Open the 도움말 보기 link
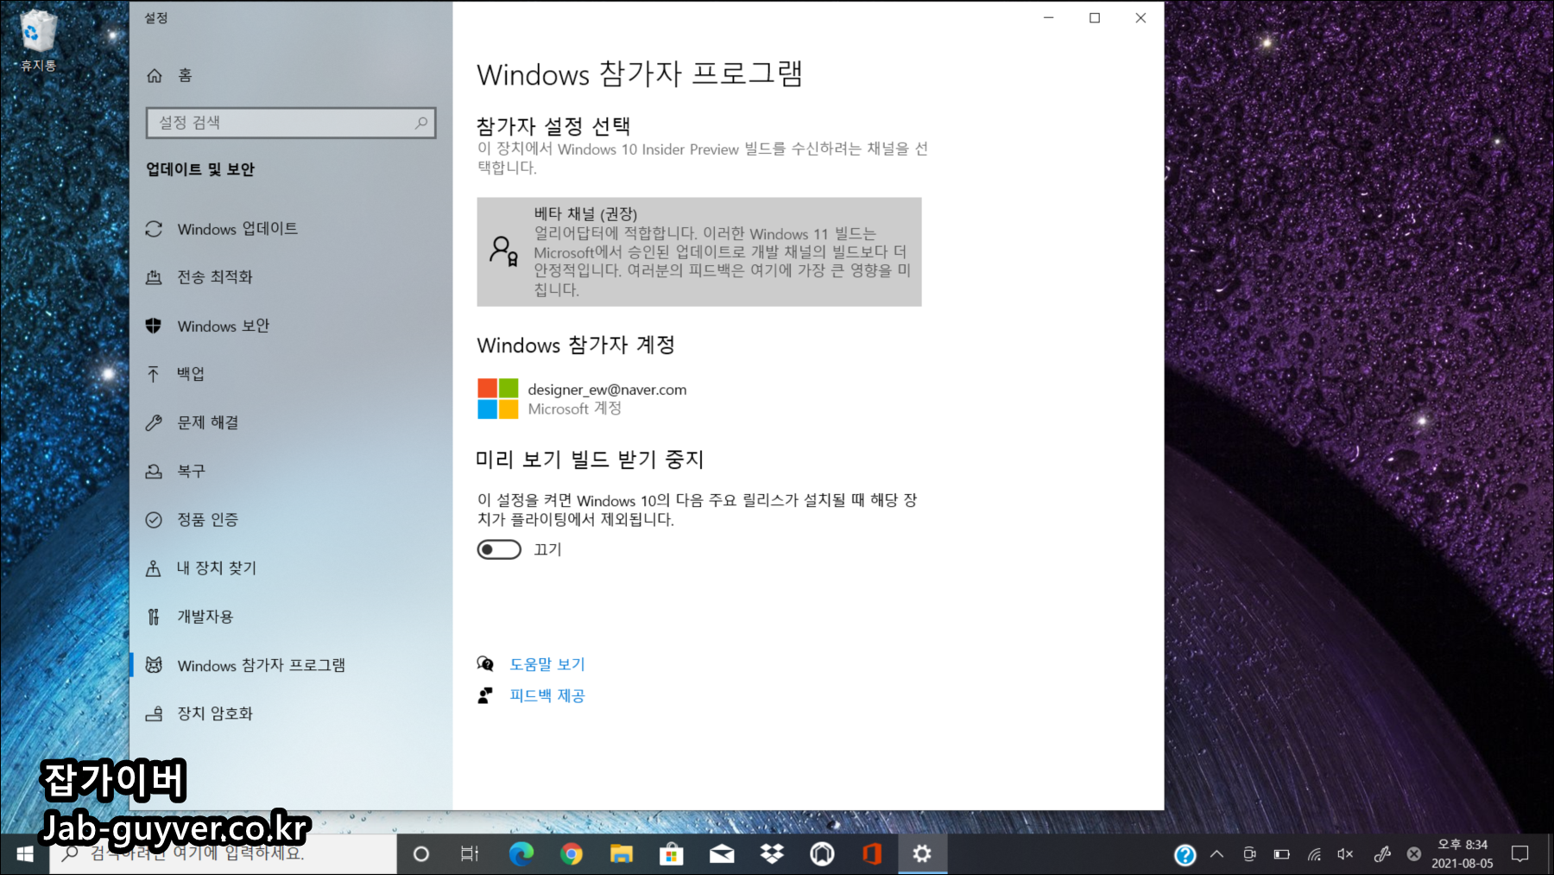This screenshot has height=875, width=1554. pos(547,664)
